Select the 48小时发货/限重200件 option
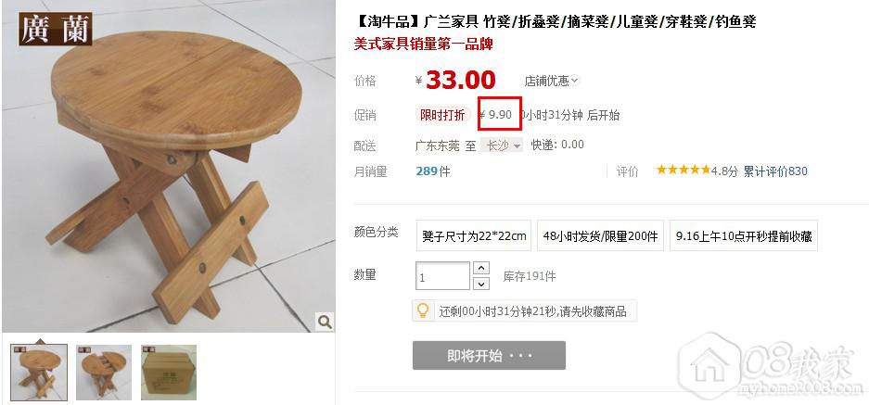869x405 pixels. tap(600, 235)
